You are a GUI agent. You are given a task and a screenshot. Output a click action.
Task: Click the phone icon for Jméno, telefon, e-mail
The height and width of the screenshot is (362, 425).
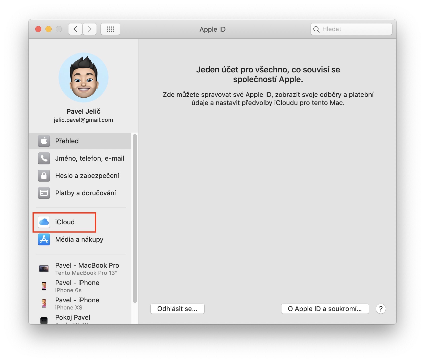pos(44,158)
